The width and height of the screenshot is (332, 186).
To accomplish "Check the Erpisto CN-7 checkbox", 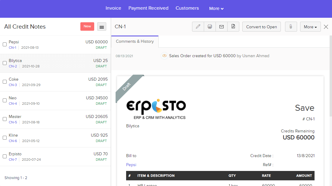I will 5,156.
